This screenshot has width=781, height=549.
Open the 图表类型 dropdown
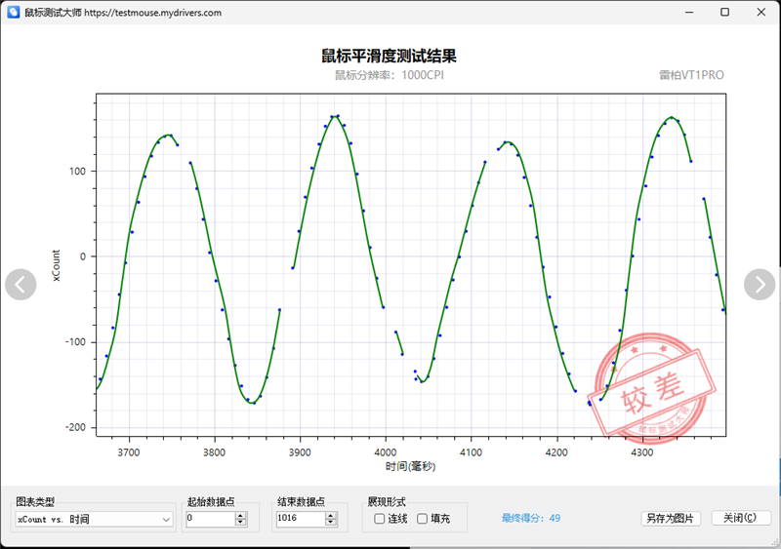(x=94, y=519)
